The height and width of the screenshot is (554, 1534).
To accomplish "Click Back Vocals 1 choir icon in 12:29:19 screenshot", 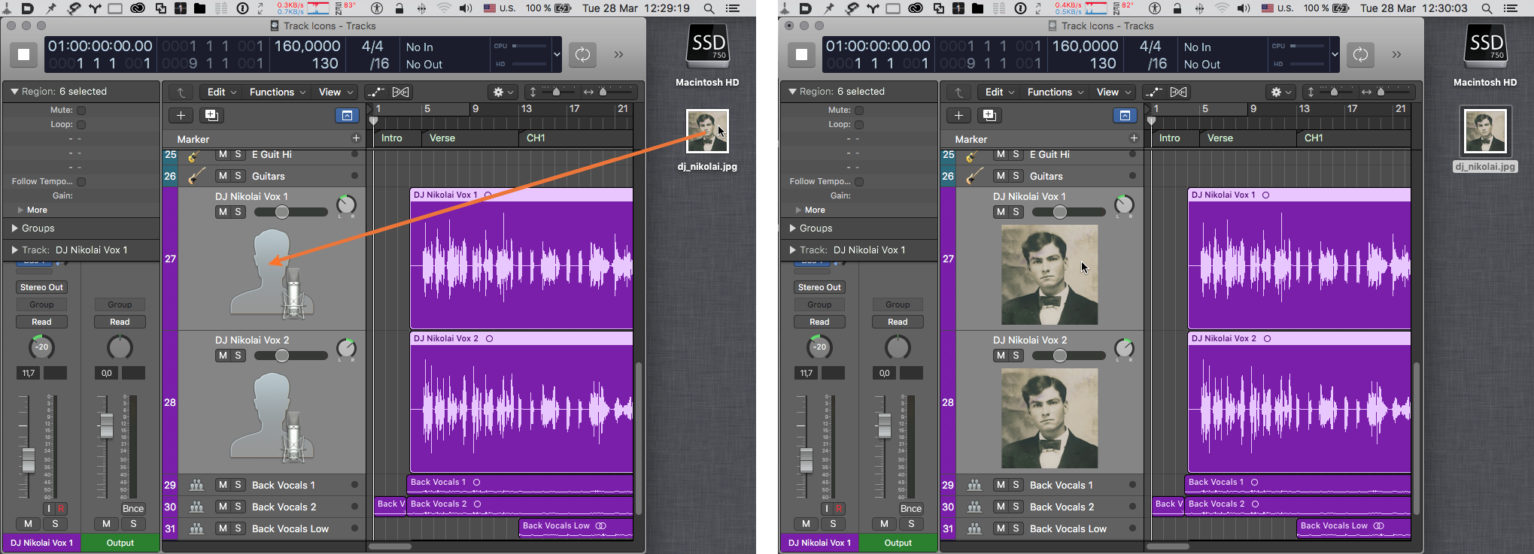I will 196,485.
